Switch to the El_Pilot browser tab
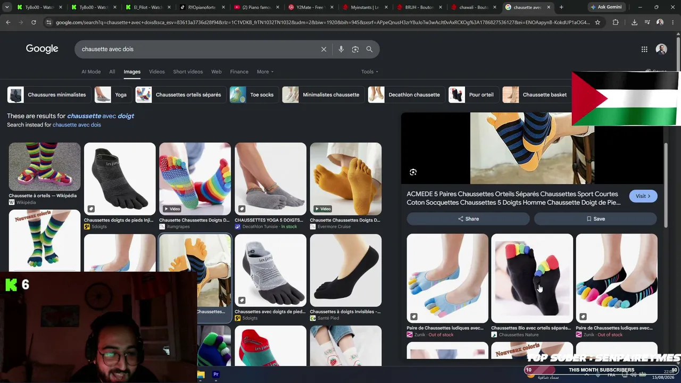 pyautogui.click(x=147, y=7)
